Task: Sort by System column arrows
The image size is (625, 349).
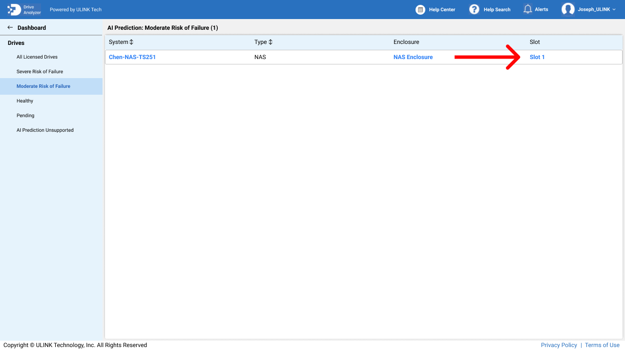Action: [131, 42]
